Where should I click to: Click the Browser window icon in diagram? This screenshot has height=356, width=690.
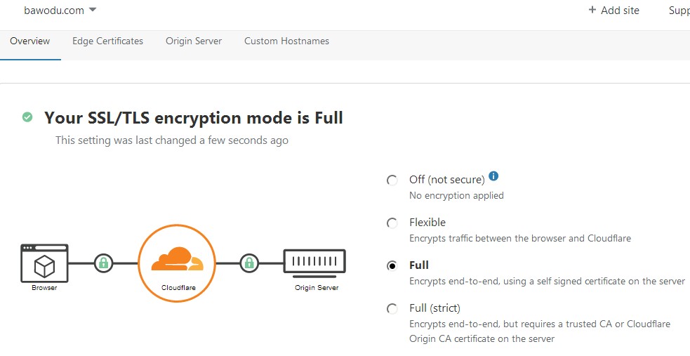coord(44,263)
